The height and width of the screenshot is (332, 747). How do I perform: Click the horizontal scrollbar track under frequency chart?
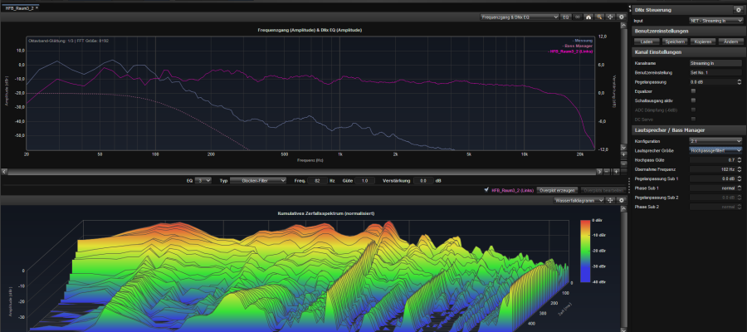pyautogui.click(x=301, y=172)
